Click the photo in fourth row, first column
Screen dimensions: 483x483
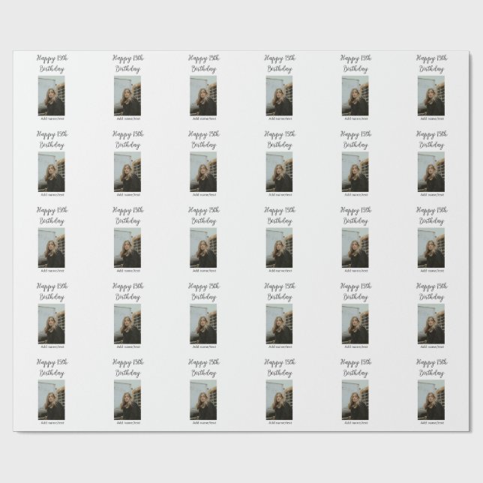coord(51,324)
